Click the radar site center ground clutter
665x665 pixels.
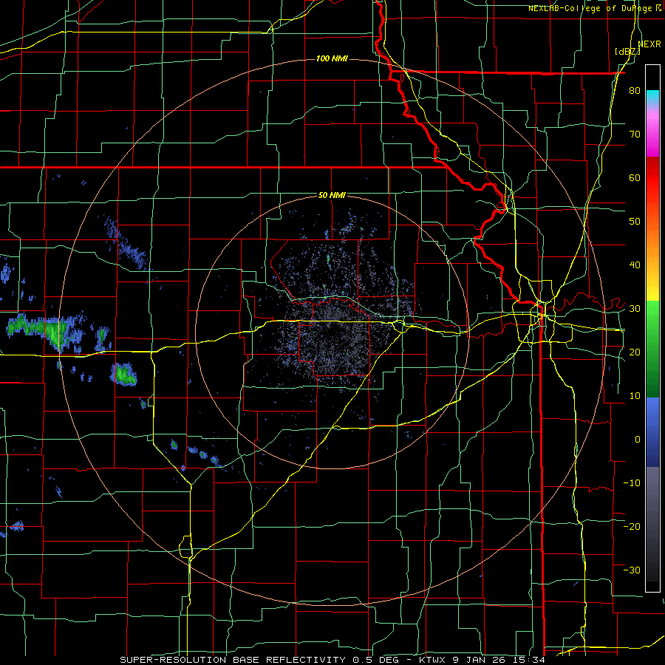(x=333, y=327)
